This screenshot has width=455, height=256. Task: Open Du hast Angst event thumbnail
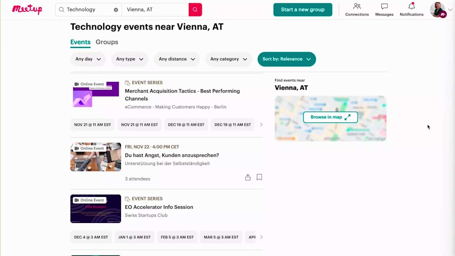tap(96, 157)
